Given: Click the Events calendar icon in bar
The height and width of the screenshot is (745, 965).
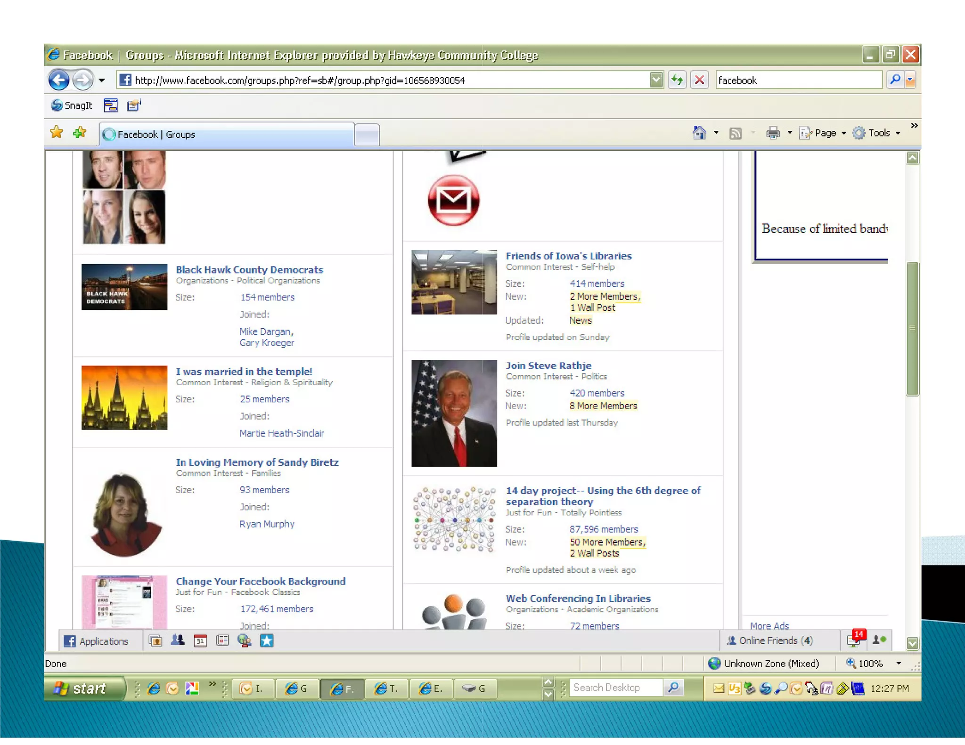Looking at the screenshot, I should pyautogui.click(x=200, y=640).
